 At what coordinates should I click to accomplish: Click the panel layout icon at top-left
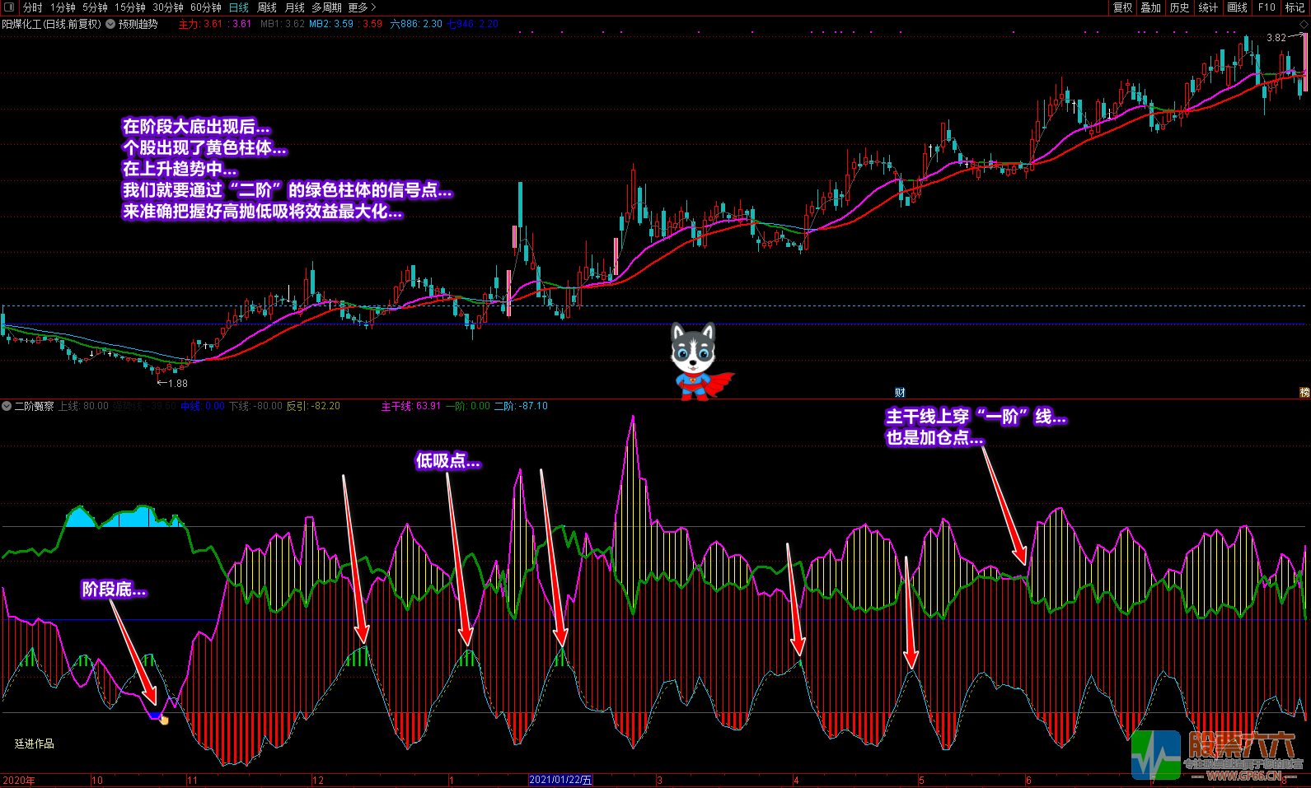click(9, 7)
